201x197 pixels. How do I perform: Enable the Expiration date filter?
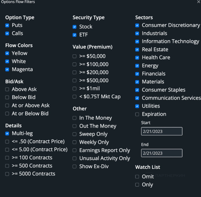tap(137, 114)
